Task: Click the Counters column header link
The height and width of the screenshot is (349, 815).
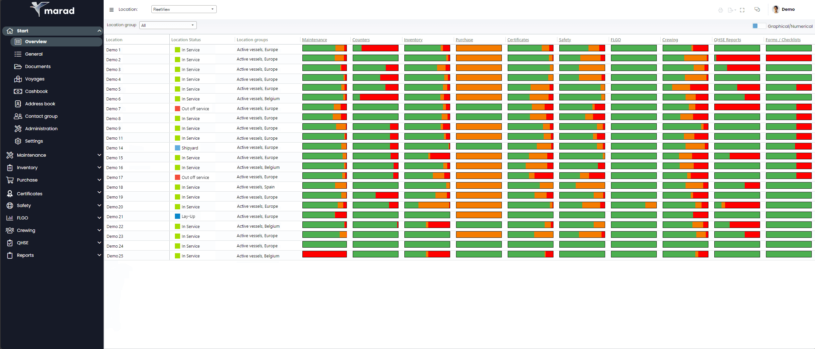Action: pos(361,40)
